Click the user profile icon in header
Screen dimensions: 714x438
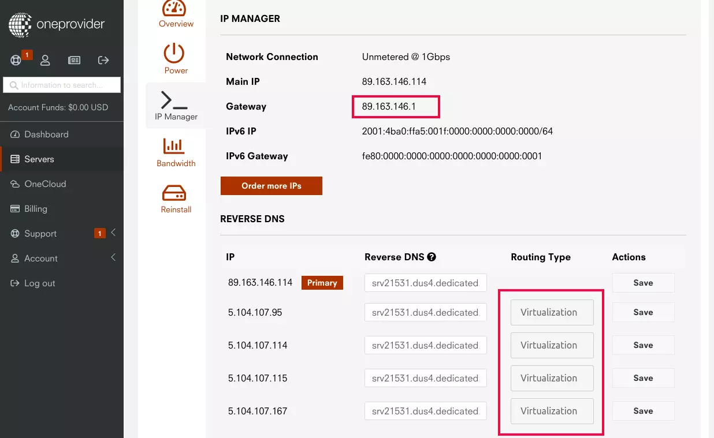click(x=45, y=60)
